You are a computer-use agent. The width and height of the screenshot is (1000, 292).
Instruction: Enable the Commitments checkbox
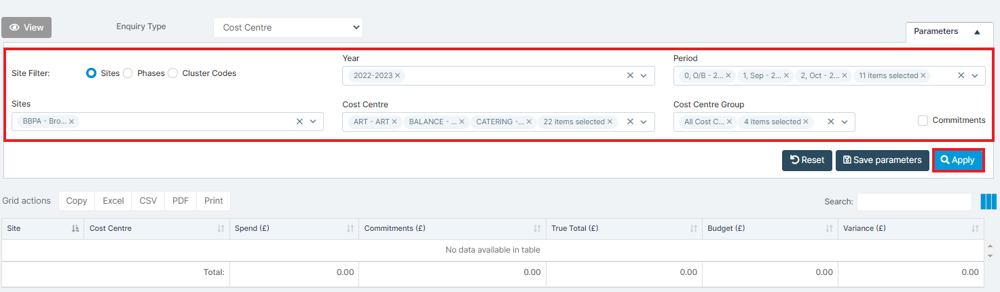[x=923, y=120]
